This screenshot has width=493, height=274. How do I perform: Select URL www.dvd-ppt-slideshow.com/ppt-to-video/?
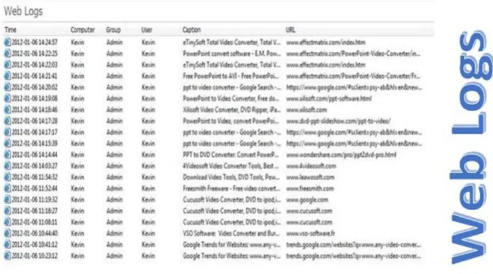click(x=339, y=121)
